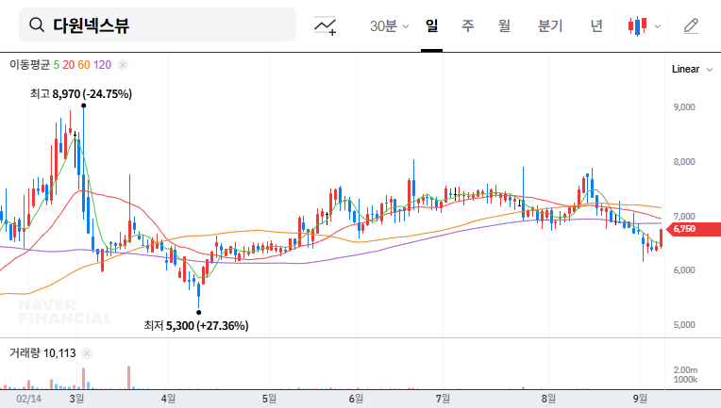Screen dimensions: 721x408
Task: Open the 30분 interval dropdown
Action: point(389,26)
